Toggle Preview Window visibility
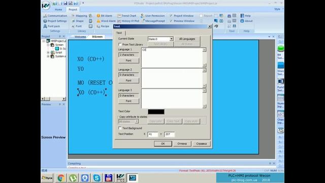Image resolution: width=325 pixels, height=183 pixels. coord(171,21)
